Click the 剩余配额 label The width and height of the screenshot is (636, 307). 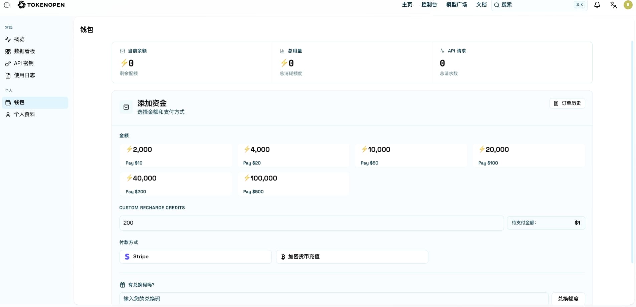[129, 73]
